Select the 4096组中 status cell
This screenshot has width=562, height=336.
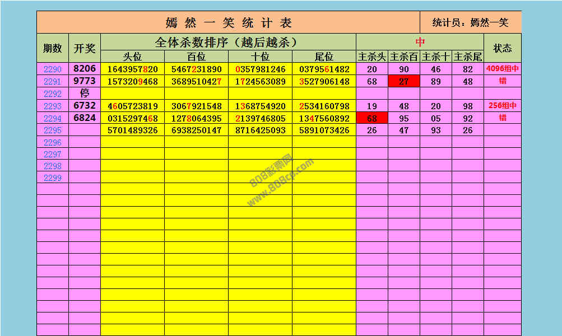pyautogui.click(x=502, y=69)
